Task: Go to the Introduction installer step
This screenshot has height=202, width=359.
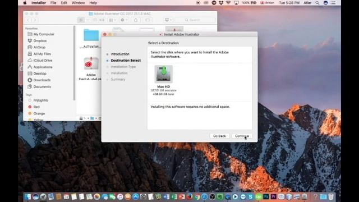Action: (x=120, y=54)
